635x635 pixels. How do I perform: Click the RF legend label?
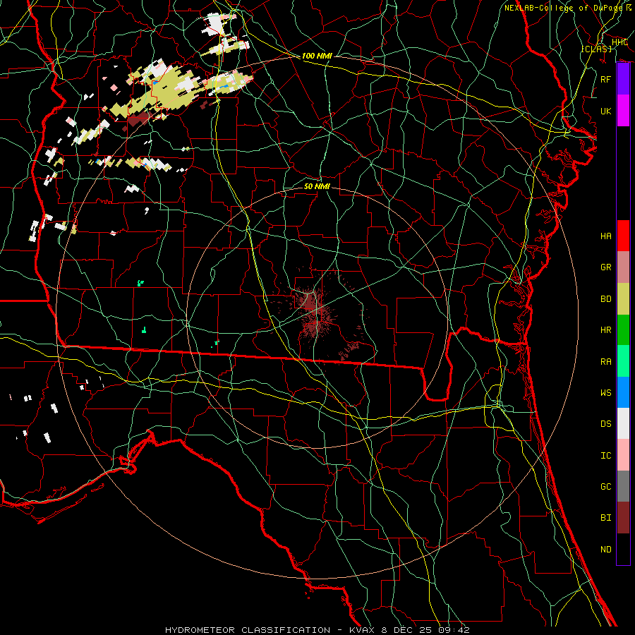605,79
